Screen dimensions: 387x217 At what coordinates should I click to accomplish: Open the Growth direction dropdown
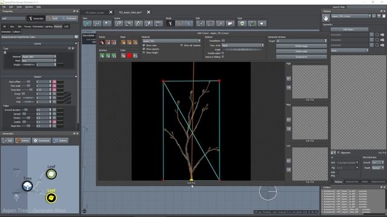377,163
